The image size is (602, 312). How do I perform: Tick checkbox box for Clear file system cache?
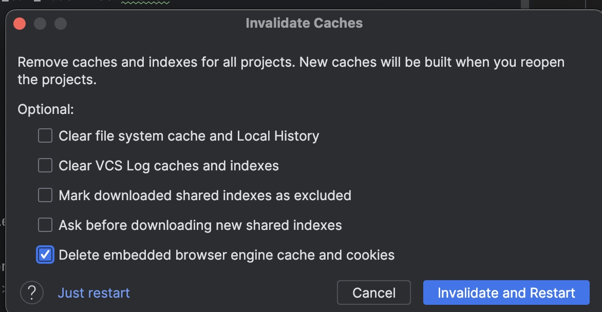point(45,135)
